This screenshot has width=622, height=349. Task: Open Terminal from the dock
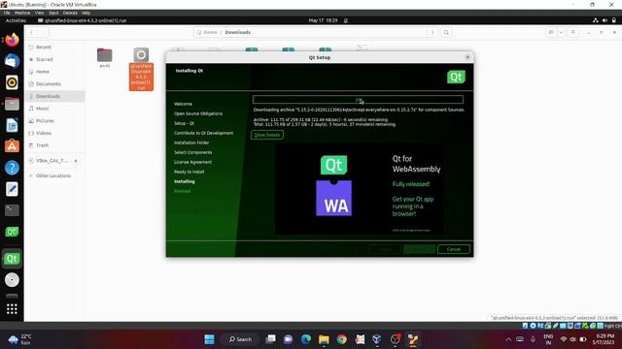point(12,210)
